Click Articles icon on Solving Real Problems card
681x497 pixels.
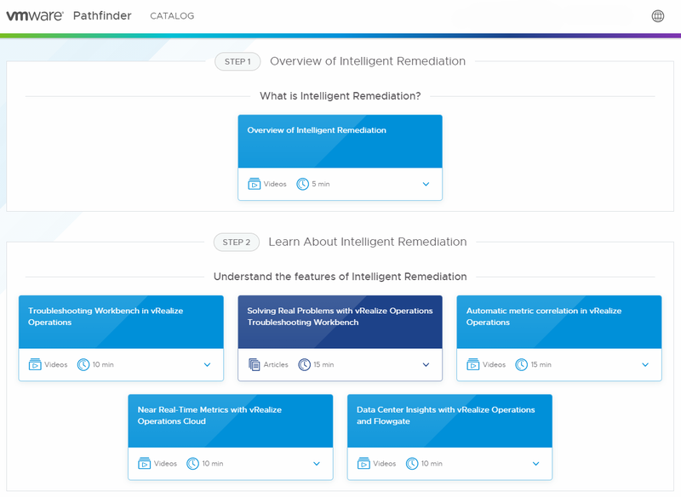[x=255, y=364]
